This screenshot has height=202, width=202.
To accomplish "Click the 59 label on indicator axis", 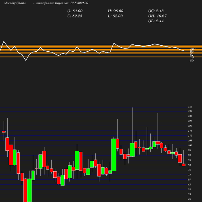I will pyautogui.click(x=192, y=61).
